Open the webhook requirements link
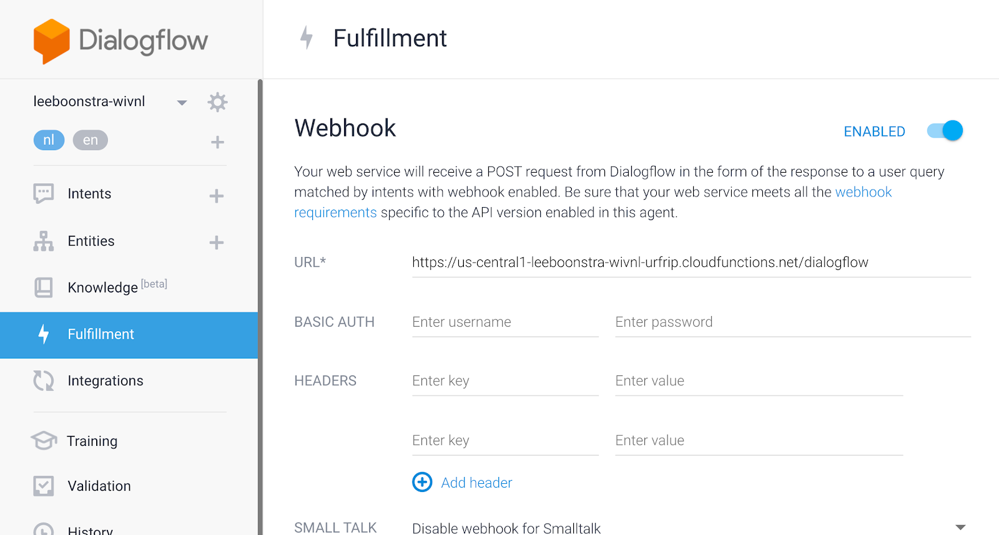The image size is (999, 535). [x=863, y=192]
